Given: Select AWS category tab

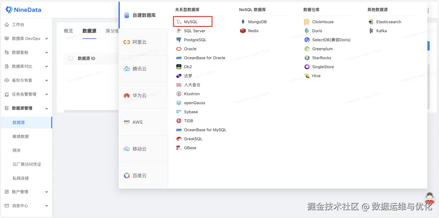Looking at the screenshot, I should coord(144,122).
